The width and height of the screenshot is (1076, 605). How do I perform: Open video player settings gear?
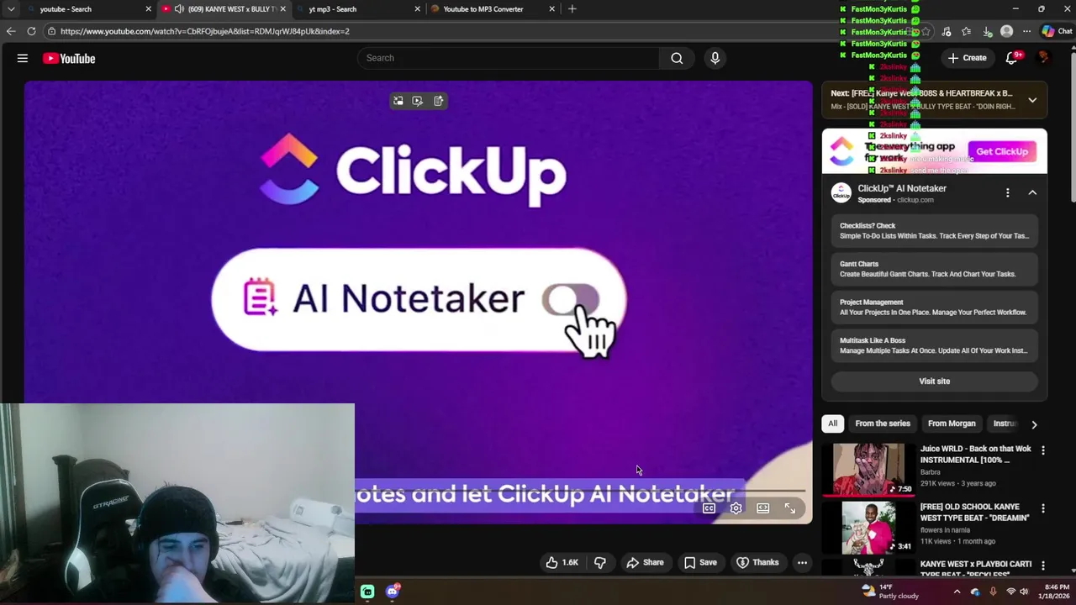pos(736,508)
